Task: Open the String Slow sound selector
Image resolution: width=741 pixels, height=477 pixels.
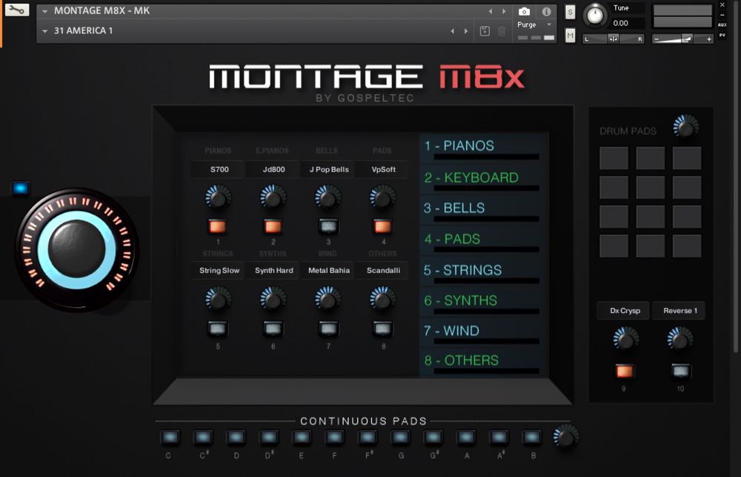Action: coord(218,271)
